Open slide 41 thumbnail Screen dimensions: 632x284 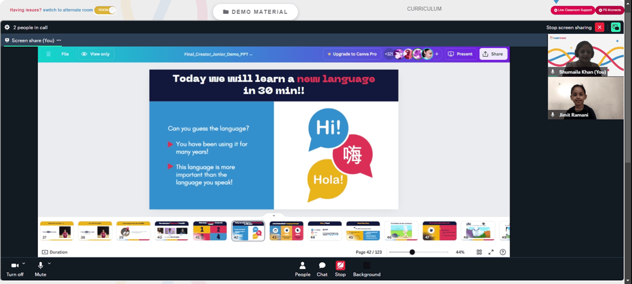(x=210, y=231)
